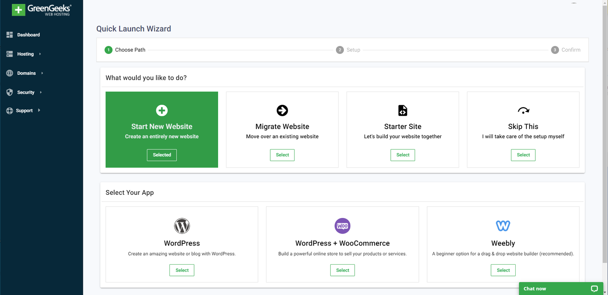
Task: Select the Skip This option button
Action: (x=523, y=155)
